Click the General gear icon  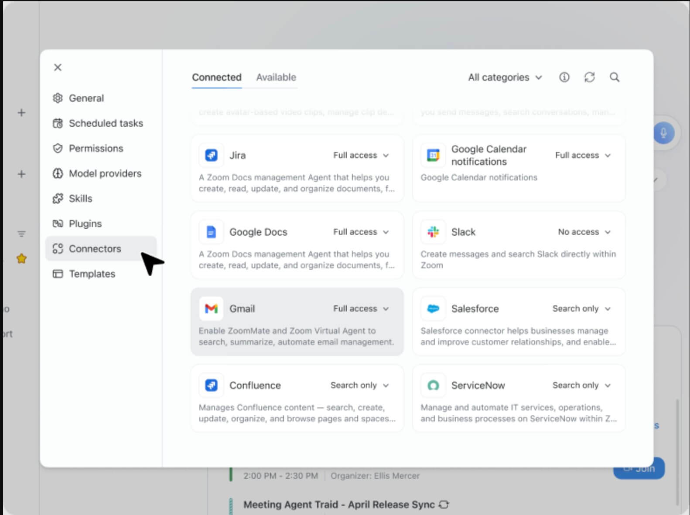click(x=58, y=98)
